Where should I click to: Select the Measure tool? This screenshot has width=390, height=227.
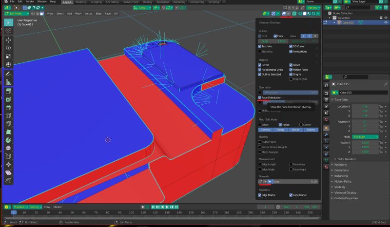tap(8, 82)
